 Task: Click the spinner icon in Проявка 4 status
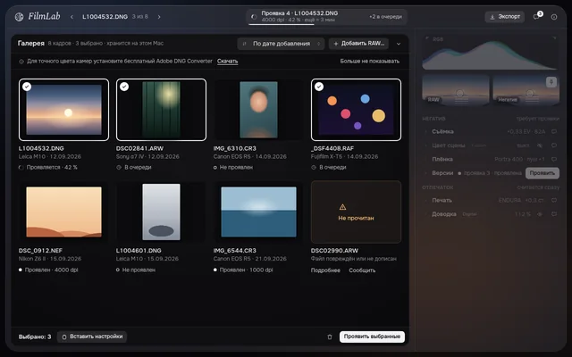pos(254,17)
